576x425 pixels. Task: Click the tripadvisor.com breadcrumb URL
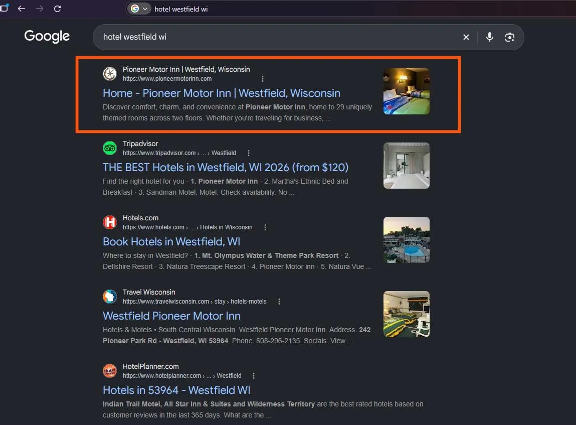(x=179, y=153)
